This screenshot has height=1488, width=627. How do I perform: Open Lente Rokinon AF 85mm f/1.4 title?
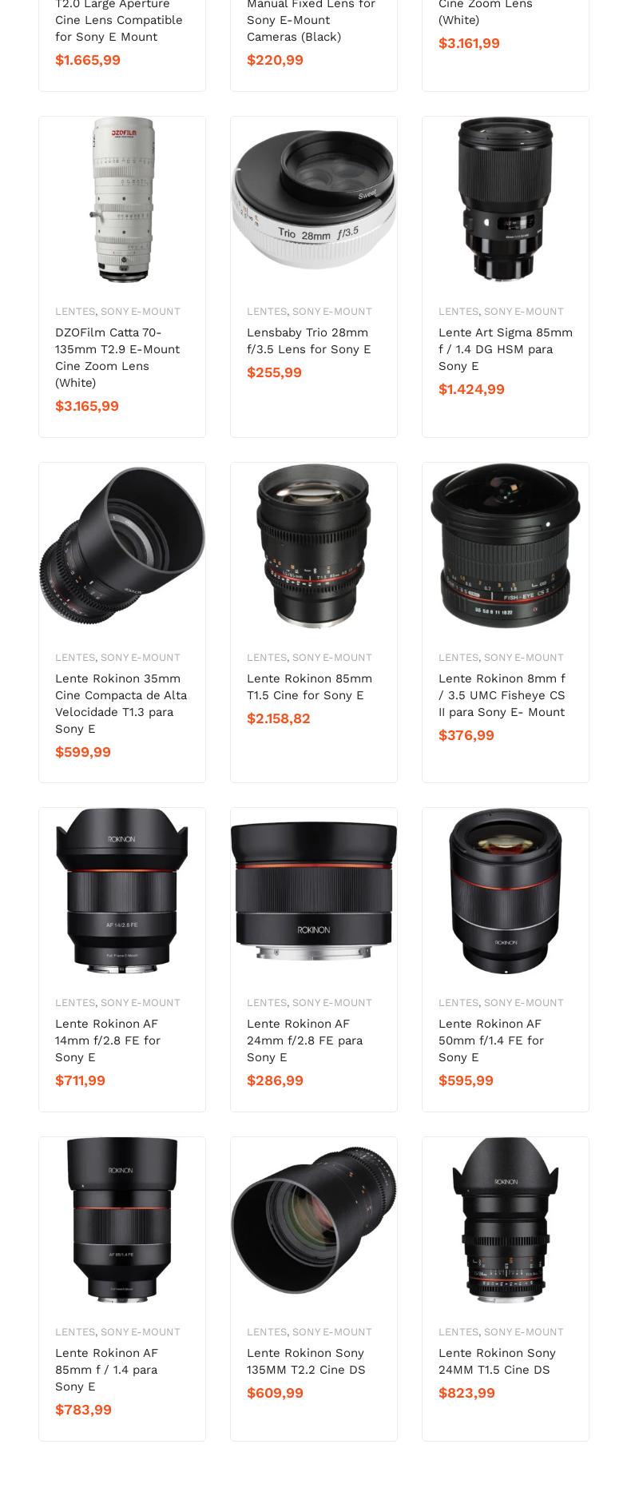click(x=106, y=1370)
